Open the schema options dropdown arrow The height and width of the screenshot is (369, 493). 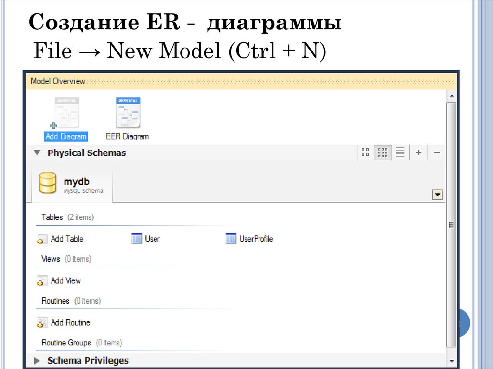point(437,194)
